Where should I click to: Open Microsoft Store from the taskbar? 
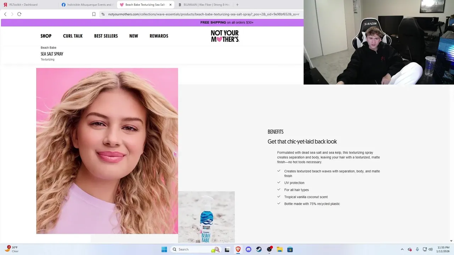point(290,249)
